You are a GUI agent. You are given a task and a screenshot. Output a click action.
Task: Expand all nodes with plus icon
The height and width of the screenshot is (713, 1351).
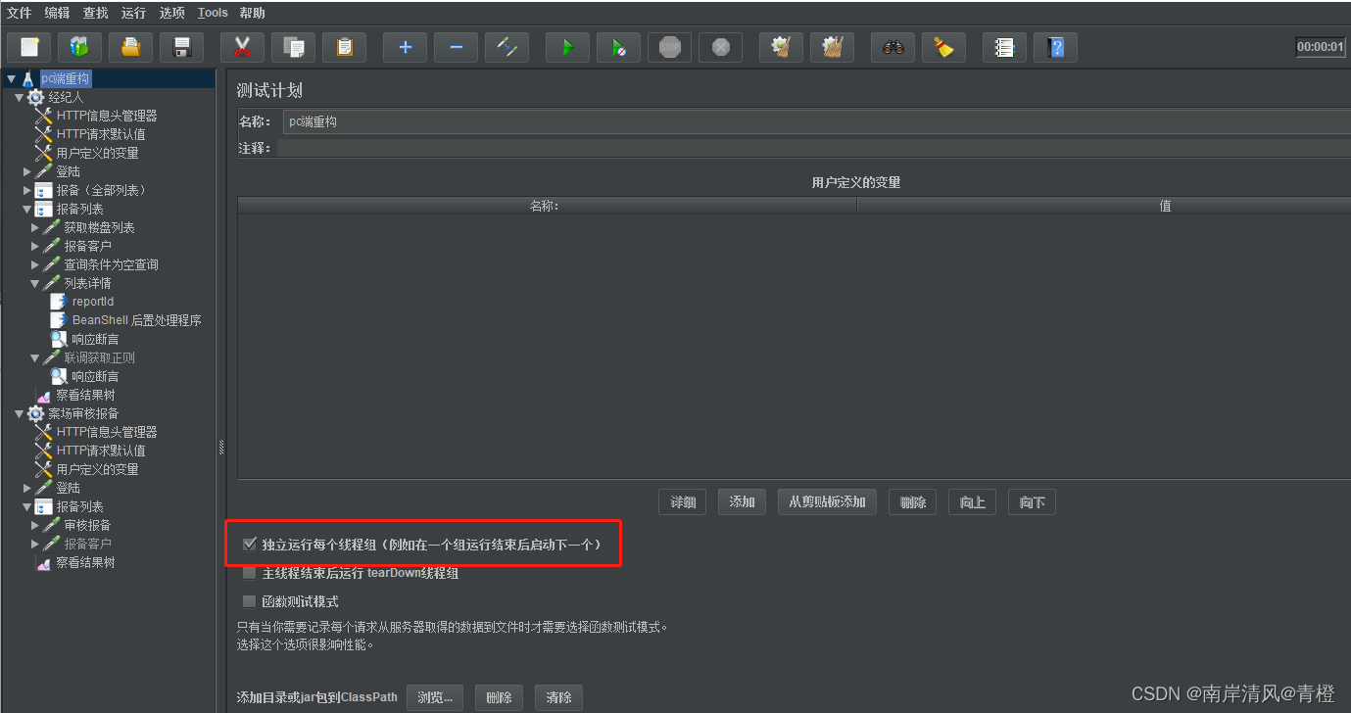pyautogui.click(x=405, y=47)
